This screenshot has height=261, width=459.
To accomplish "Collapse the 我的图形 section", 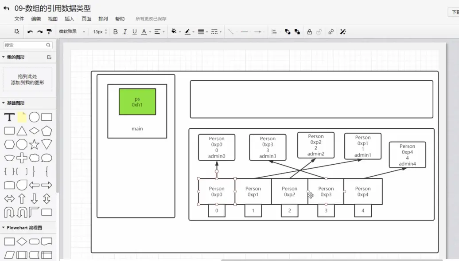I will click(3, 57).
